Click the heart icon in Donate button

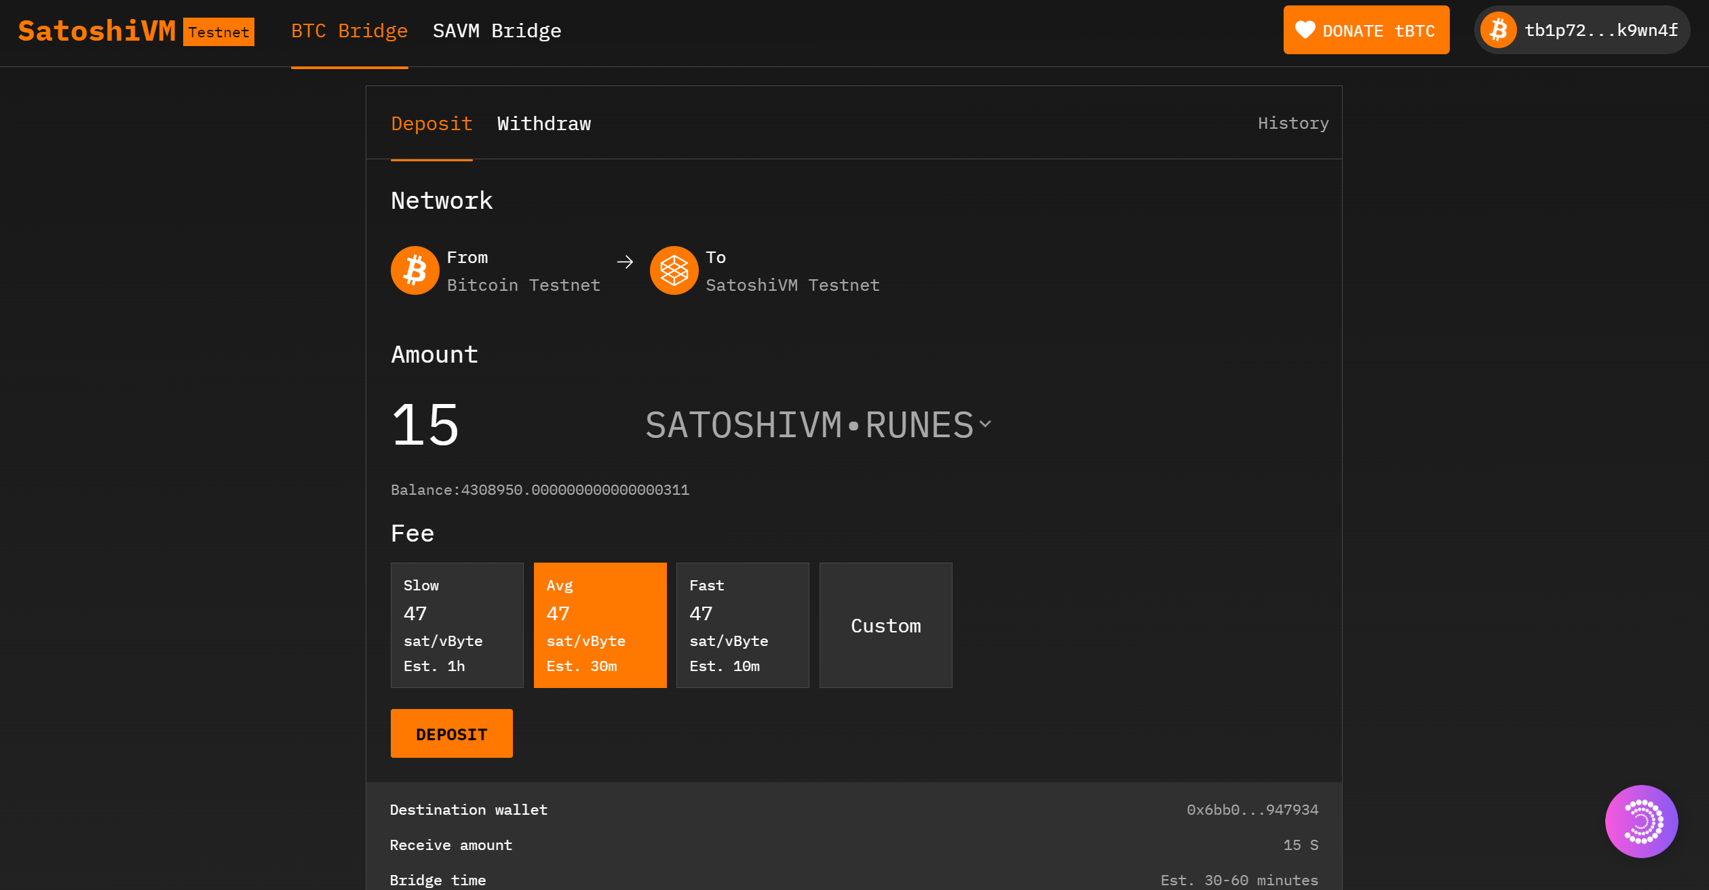click(x=1305, y=31)
